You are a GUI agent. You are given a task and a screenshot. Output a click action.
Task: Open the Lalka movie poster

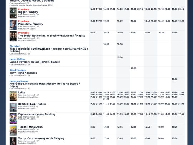[13, 96]
